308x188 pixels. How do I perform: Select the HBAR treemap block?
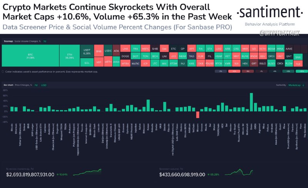218,56
